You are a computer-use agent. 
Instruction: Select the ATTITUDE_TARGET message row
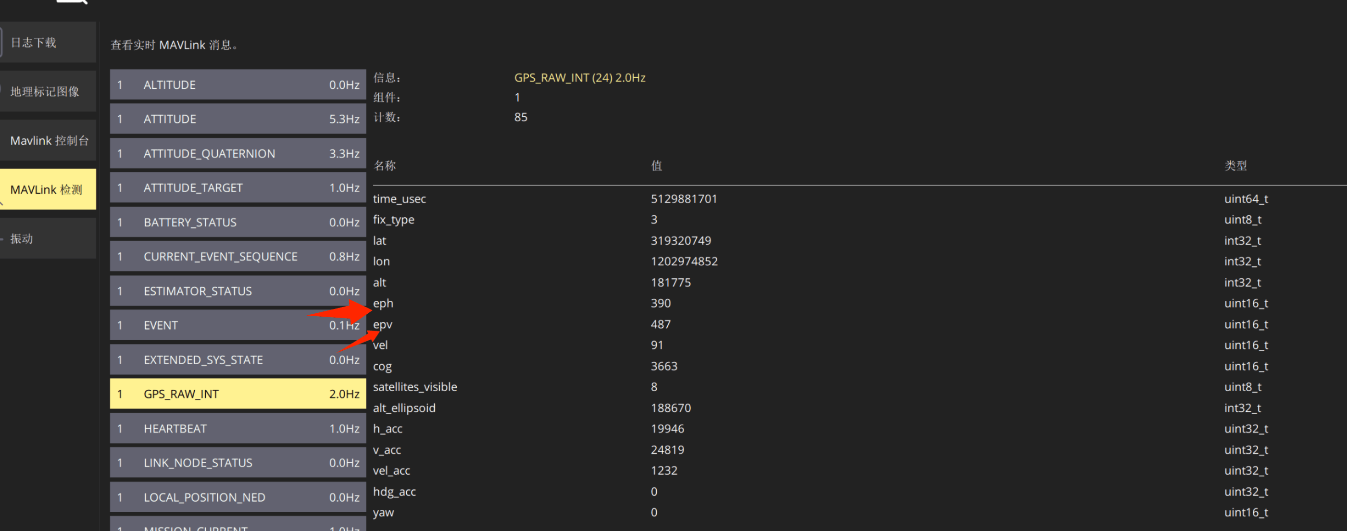click(237, 187)
